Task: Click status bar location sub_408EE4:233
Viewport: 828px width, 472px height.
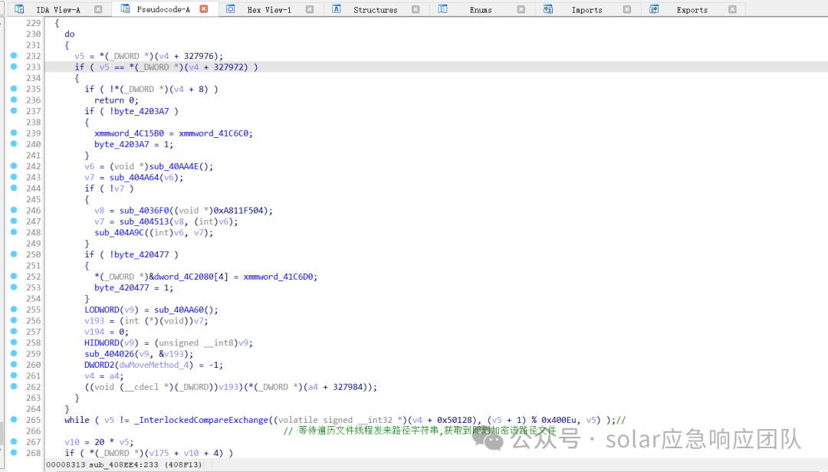Action: point(123,464)
